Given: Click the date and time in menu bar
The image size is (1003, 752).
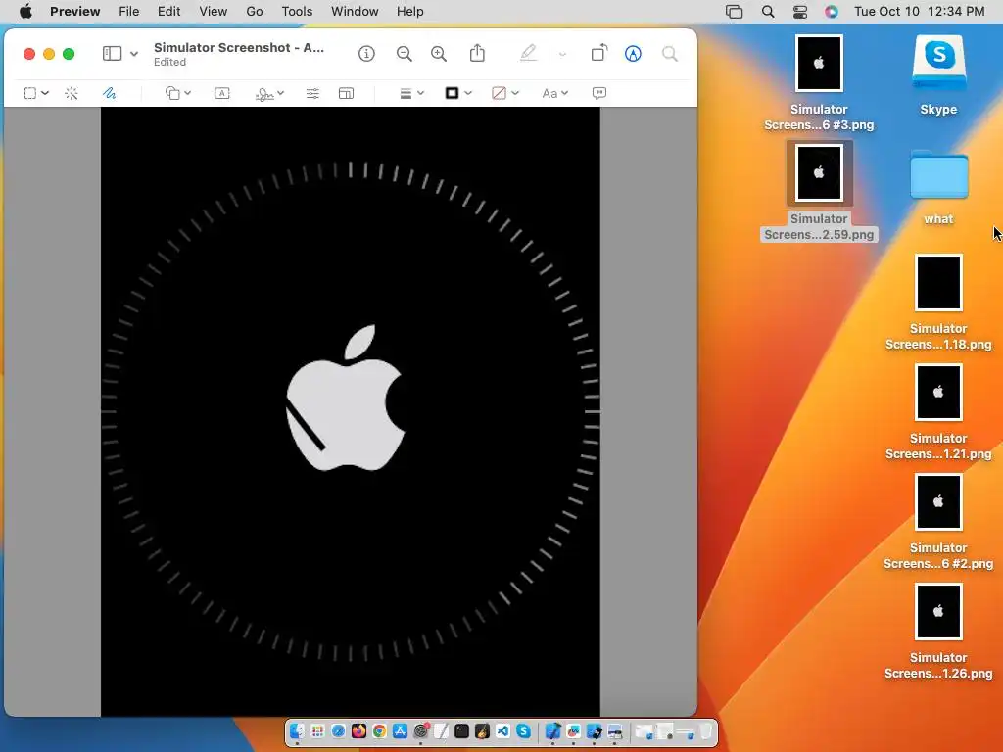Looking at the screenshot, I should click(x=919, y=12).
